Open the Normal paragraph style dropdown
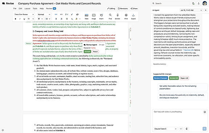This screenshot has width=209, height=133. coord(44,14)
